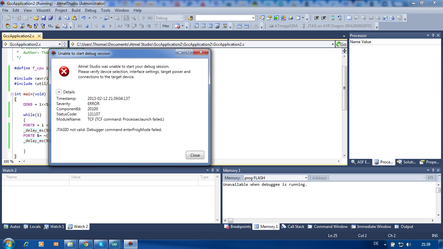This screenshot has width=443, height=249.
Task: Click the breakpoint red circle icon
Action: (x=177, y=26)
